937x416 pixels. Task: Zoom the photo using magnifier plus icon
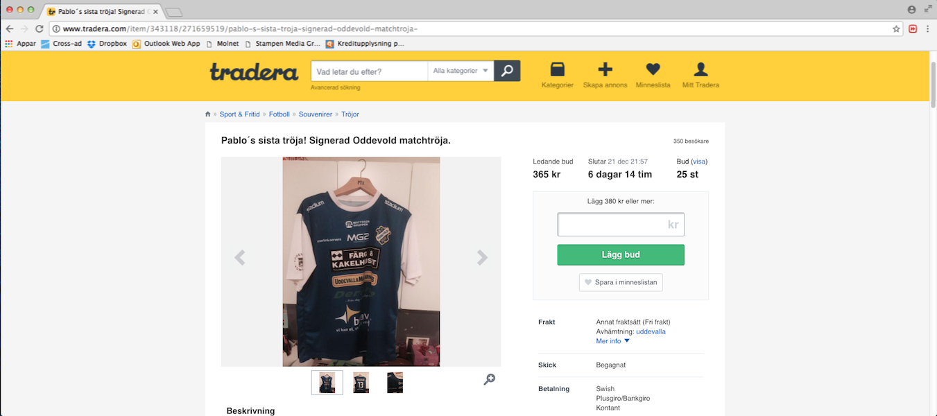[x=489, y=379]
